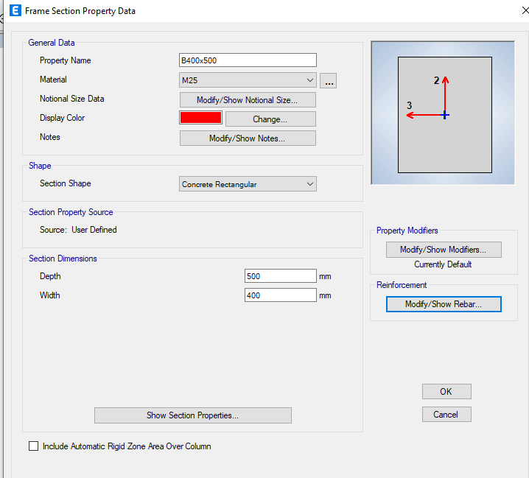Image resolution: width=529 pixels, height=478 pixels.
Task: Click the section preview thumbnail
Action: tap(443, 113)
